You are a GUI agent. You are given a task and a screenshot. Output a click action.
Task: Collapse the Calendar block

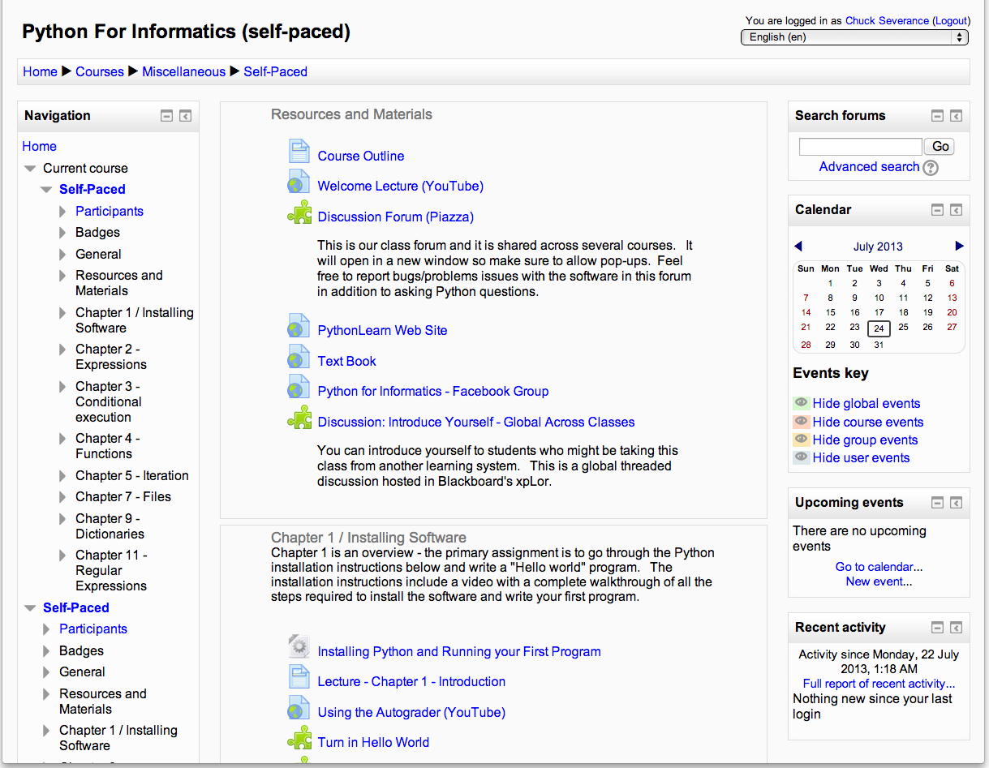(937, 210)
